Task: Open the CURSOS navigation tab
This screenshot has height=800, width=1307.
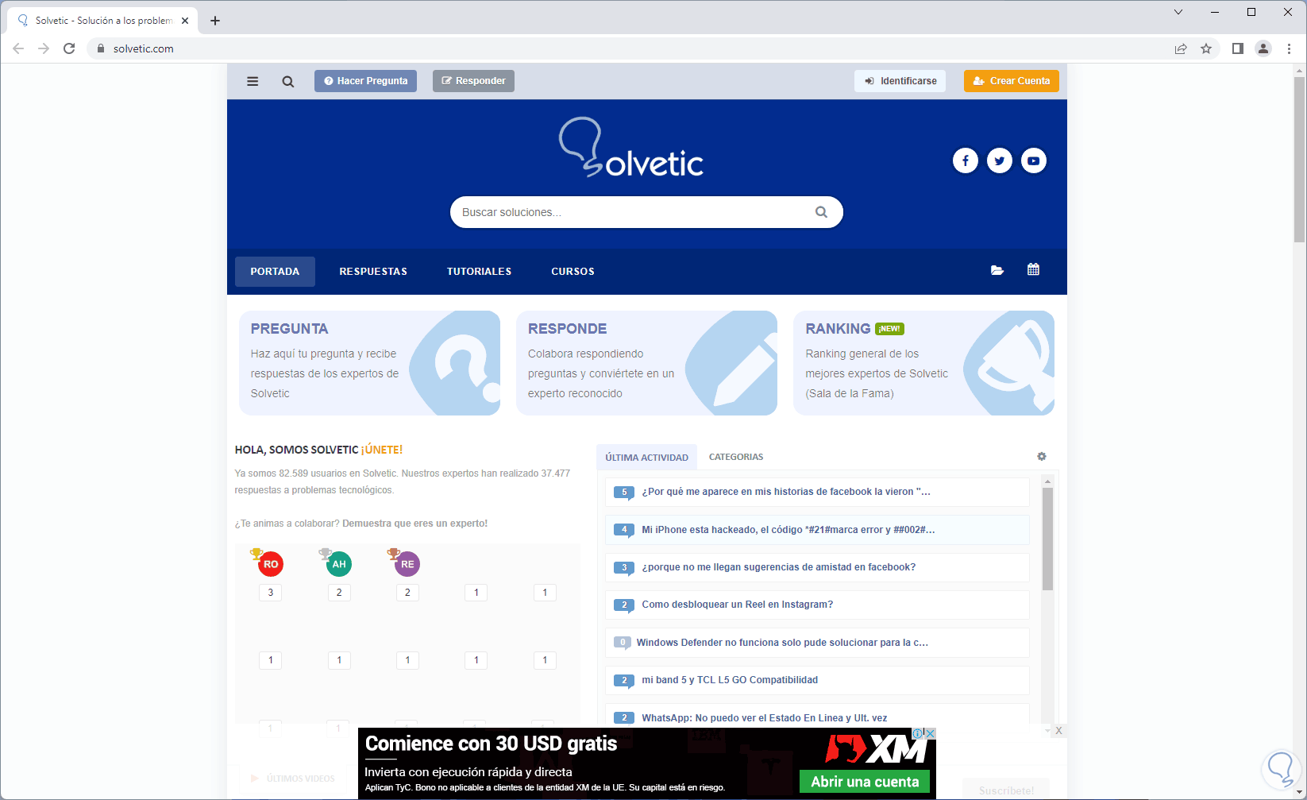Action: [x=573, y=272]
